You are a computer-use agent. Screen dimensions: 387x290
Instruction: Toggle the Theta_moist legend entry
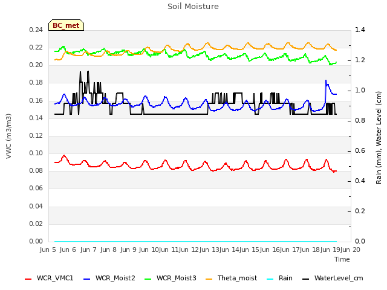(231, 278)
